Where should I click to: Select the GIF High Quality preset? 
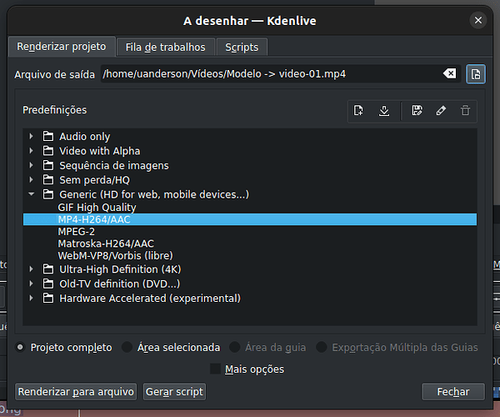click(x=97, y=208)
